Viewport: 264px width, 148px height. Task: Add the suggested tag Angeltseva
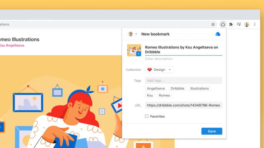click(x=156, y=88)
